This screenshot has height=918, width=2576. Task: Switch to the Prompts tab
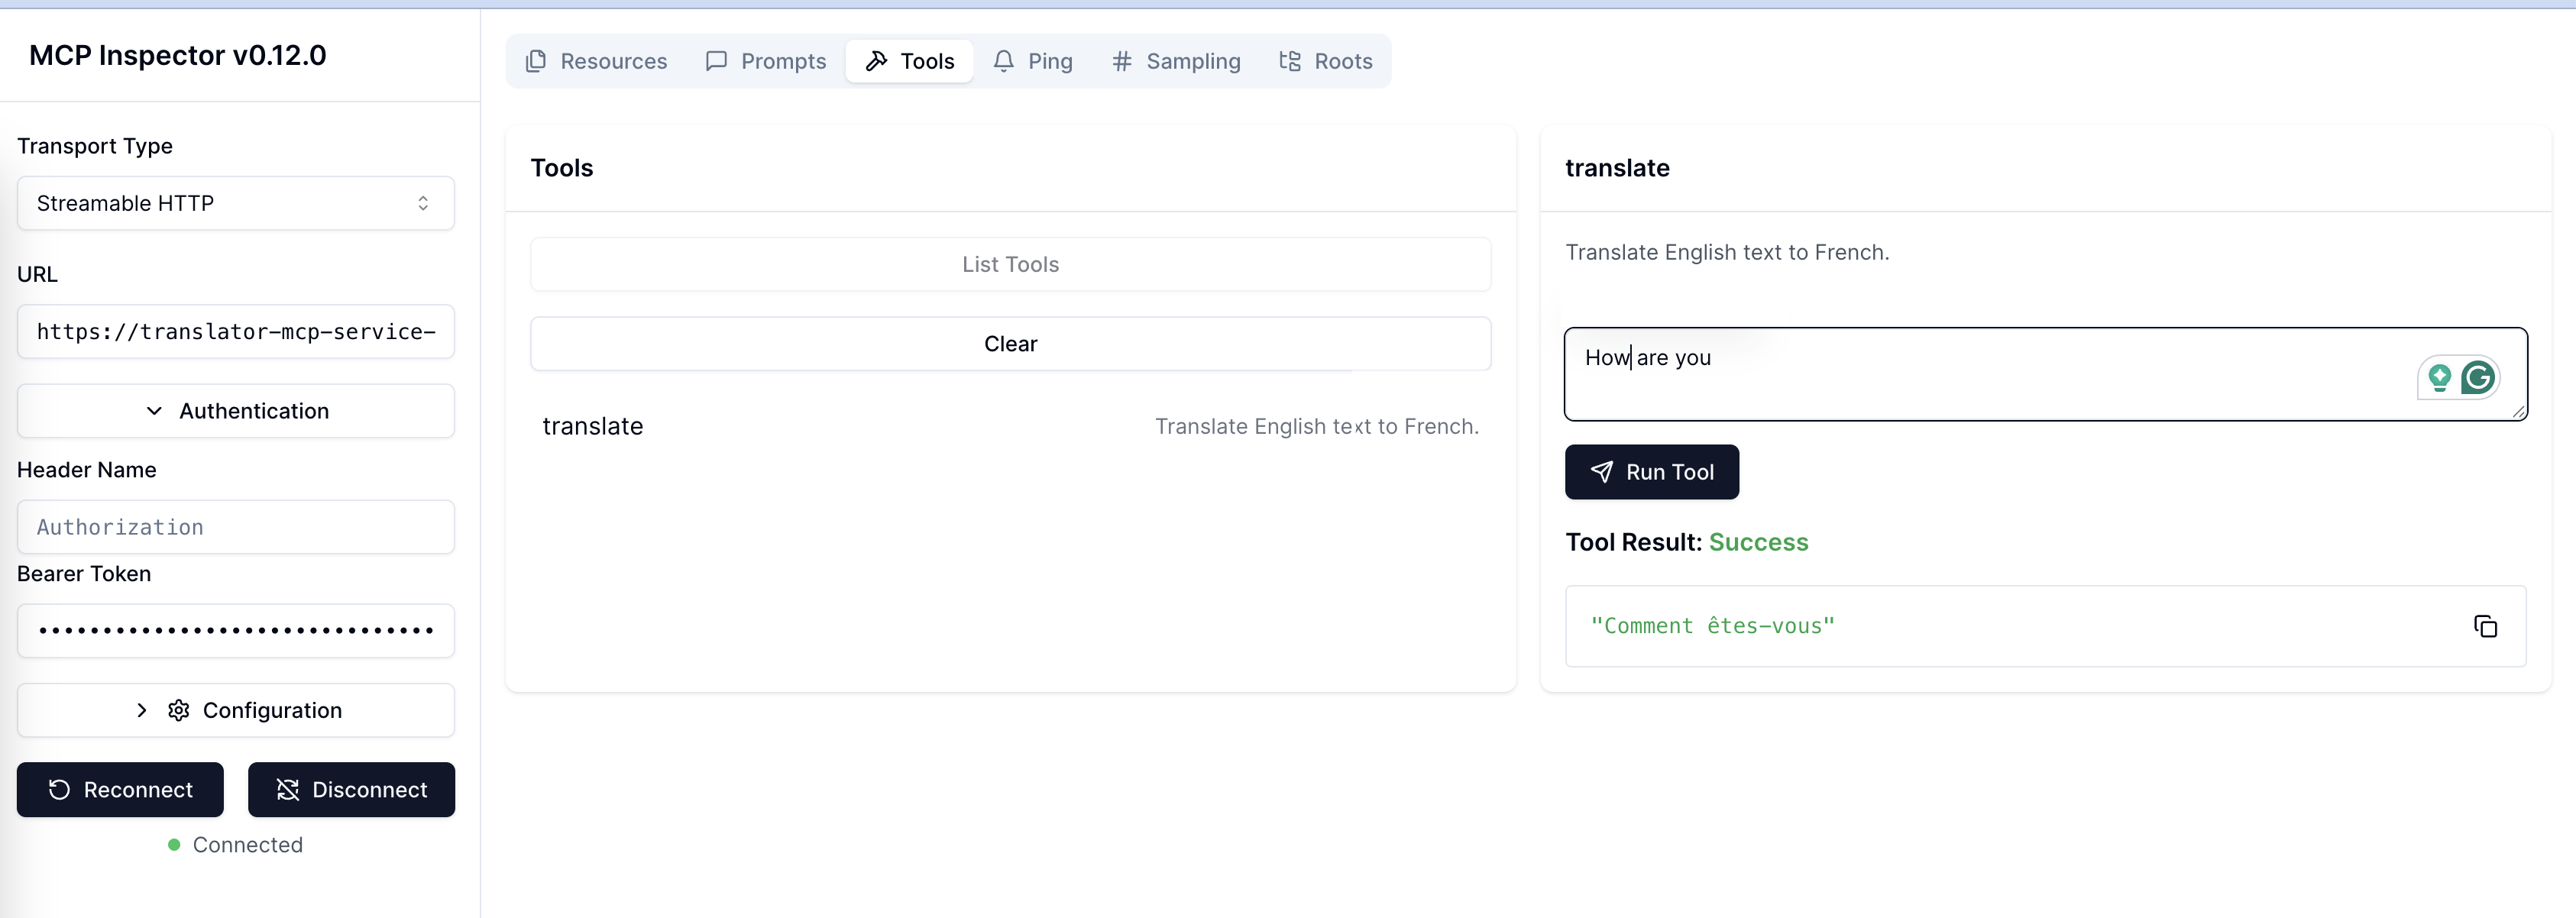coord(766,61)
